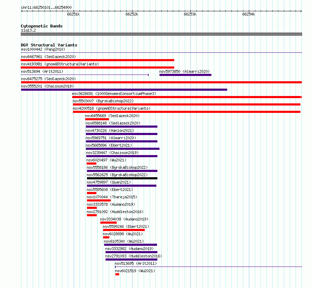
Task: Click the esv1000442 (Pang2010) variant label
Action: coord(43,49)
